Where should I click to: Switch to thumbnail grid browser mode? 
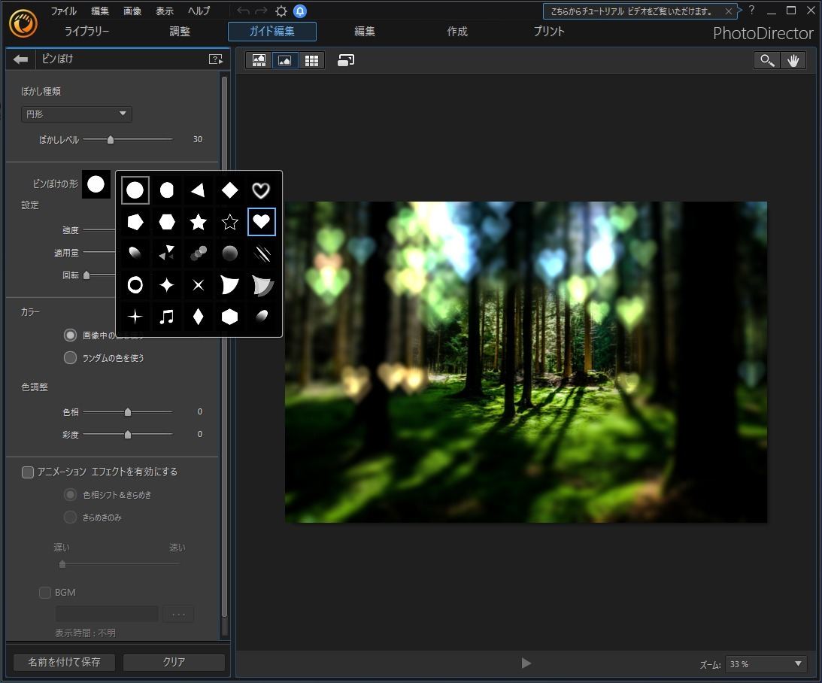pyautogui.click(x=311, y=60)
